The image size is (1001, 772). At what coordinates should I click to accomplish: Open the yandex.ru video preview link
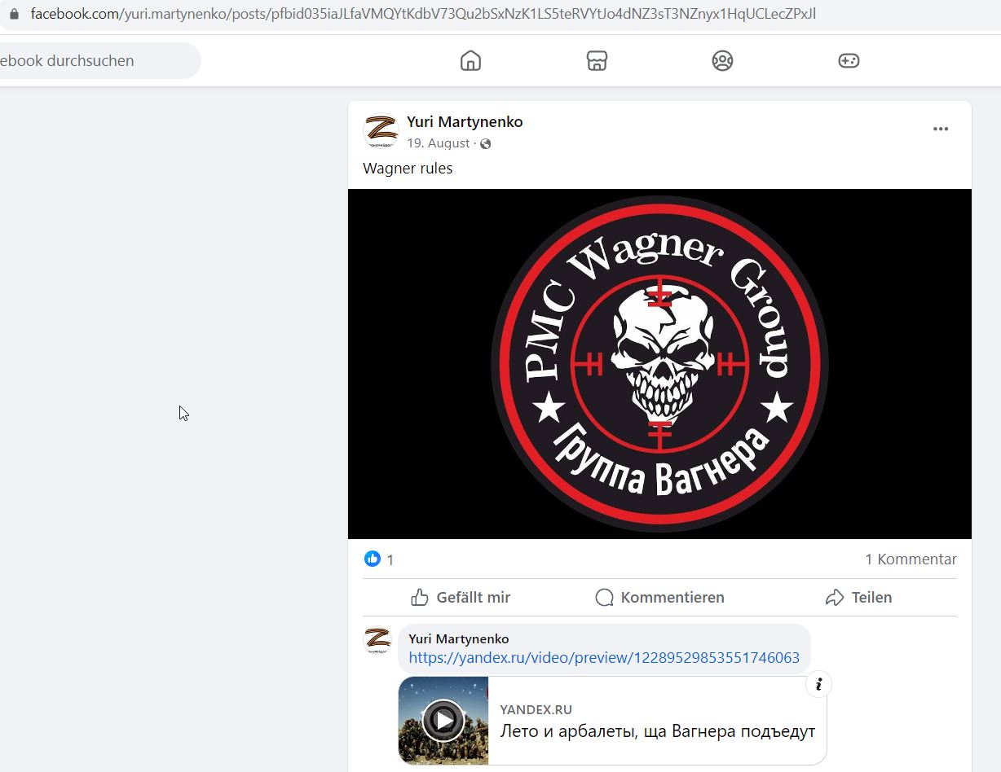604,658
